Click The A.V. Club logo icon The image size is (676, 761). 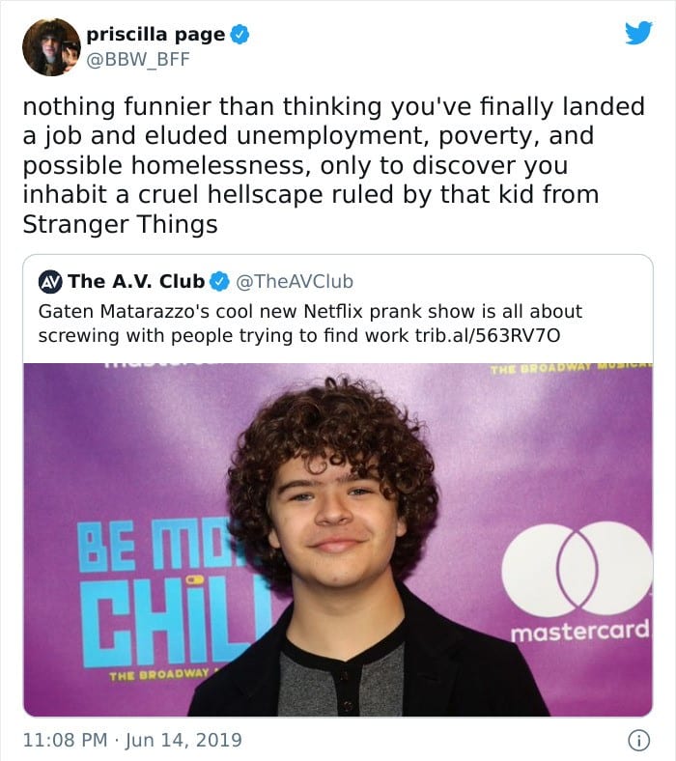50,282
